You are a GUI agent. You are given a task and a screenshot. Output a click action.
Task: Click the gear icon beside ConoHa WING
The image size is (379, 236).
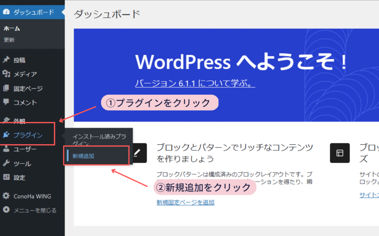[x=6, y=196]
